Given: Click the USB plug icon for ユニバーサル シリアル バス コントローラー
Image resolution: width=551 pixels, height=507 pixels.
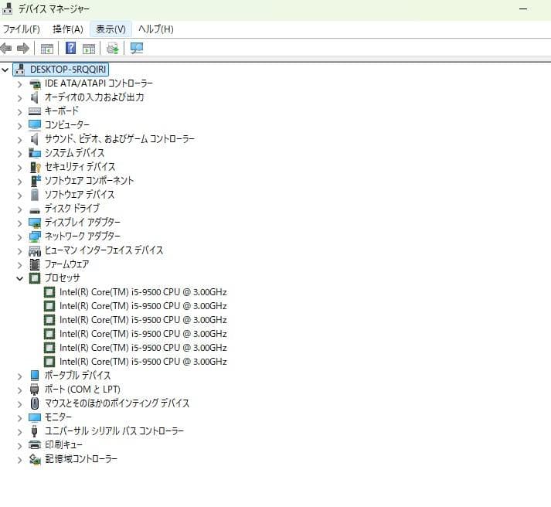Looking at the screenshot, I should (35, 430).
